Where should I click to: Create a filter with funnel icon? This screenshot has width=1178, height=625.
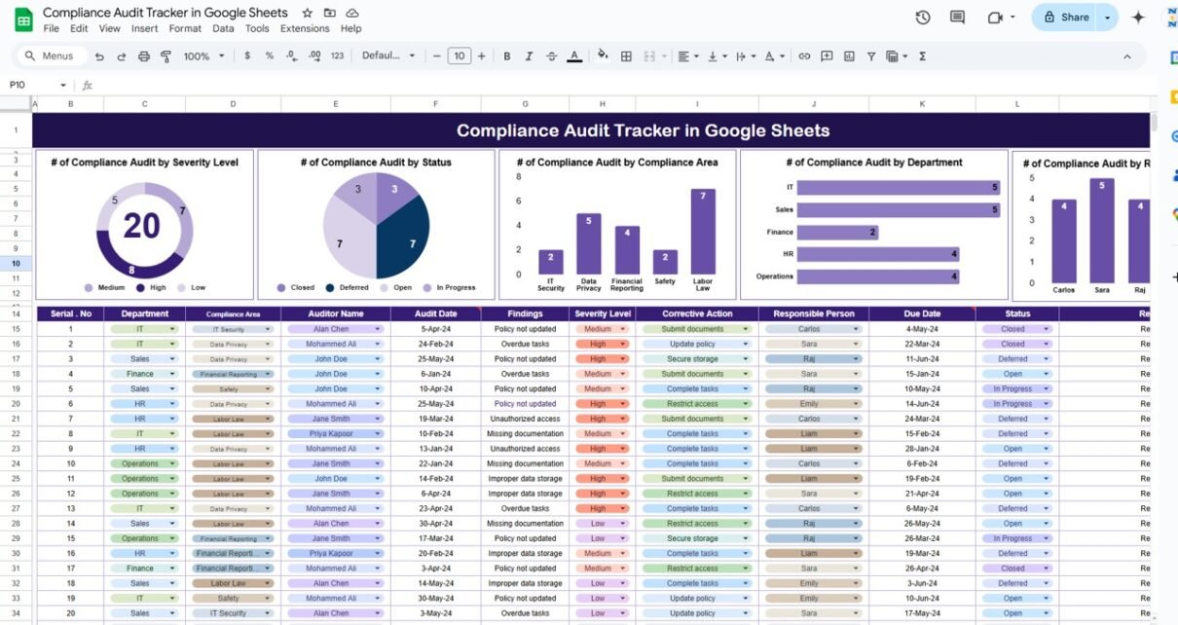(x=871, y=56)
